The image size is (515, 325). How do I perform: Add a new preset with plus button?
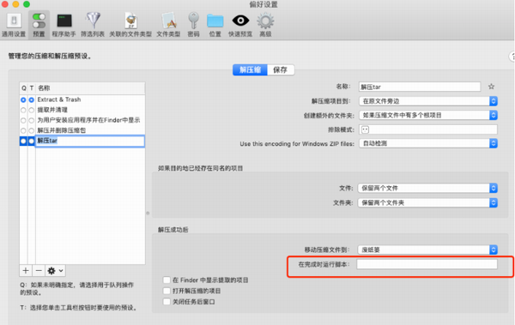click(x=26, y=271)
